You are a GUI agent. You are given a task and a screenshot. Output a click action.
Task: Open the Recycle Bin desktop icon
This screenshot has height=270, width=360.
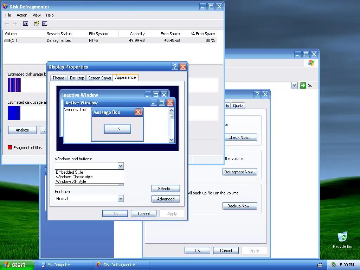click(342, 240)
